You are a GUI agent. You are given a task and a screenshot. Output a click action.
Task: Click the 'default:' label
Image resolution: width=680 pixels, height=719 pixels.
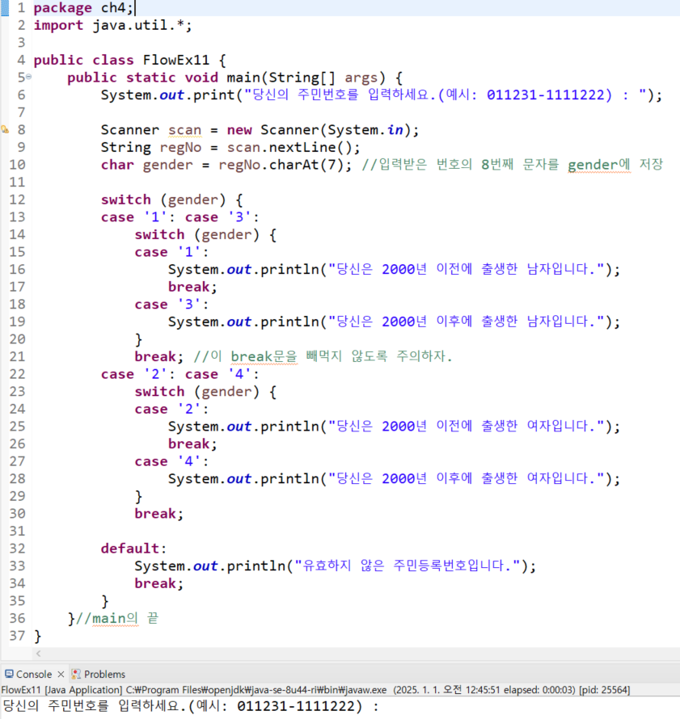point(133,549)
